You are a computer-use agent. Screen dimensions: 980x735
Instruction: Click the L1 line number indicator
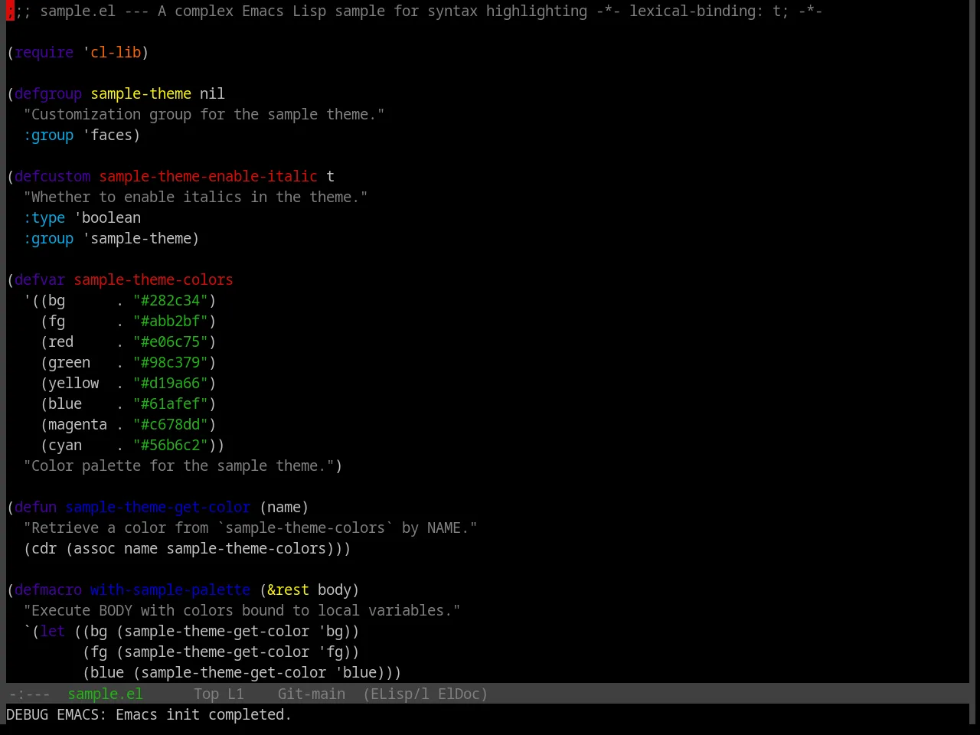[x=235, y=694]
